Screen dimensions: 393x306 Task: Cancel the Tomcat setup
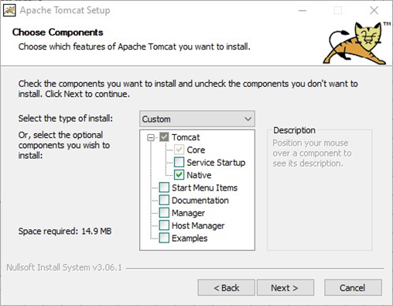353,287
